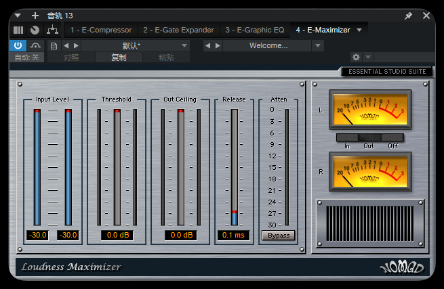
Task: Switch to 3 - E-Graphic EQ tab
Action: point(255,30)
